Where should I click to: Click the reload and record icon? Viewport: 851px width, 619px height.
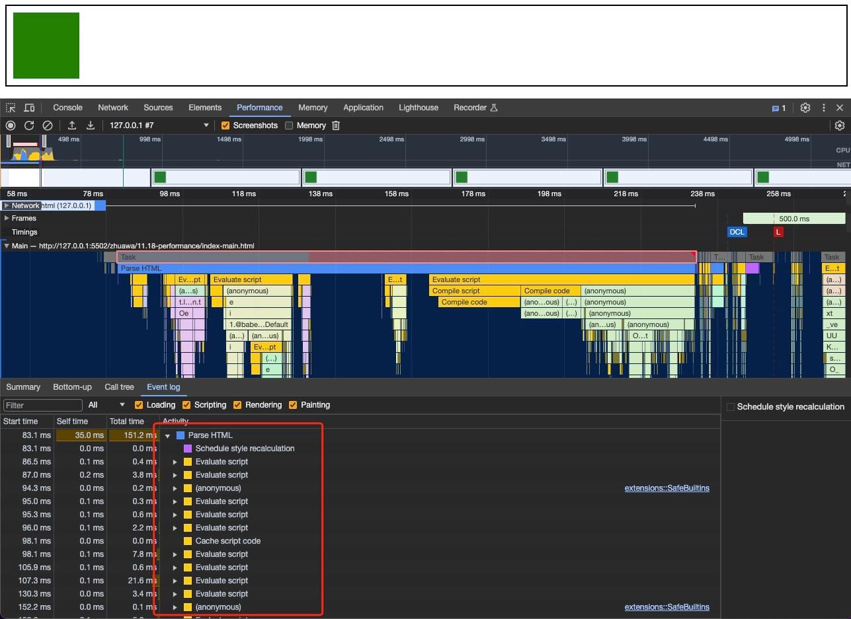coord(29,126)
